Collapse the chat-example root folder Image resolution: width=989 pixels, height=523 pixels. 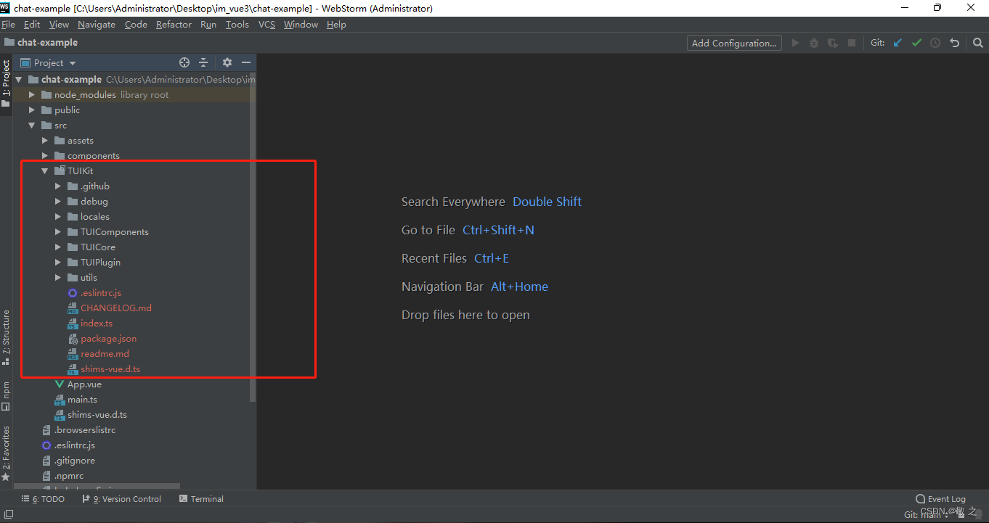18,80
